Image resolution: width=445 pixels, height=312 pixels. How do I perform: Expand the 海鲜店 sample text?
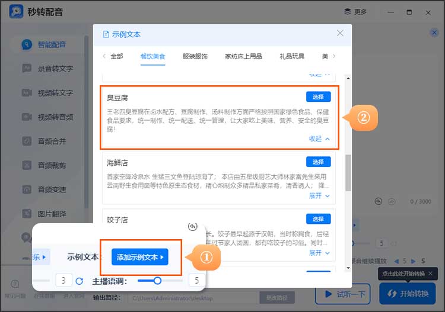point(319,196)
